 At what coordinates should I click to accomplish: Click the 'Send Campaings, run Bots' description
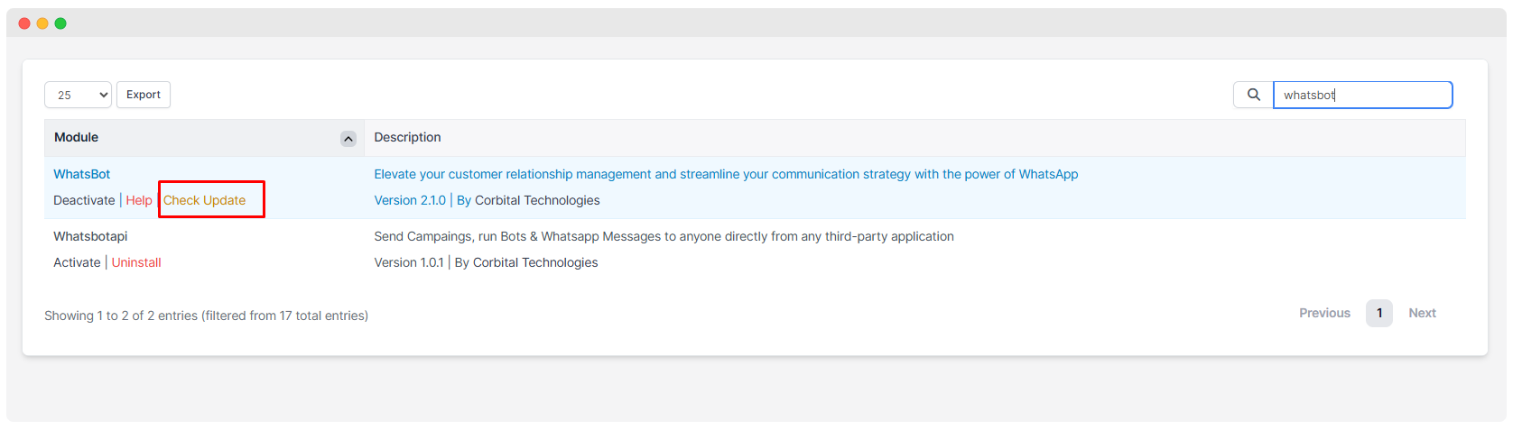[664, 236]
